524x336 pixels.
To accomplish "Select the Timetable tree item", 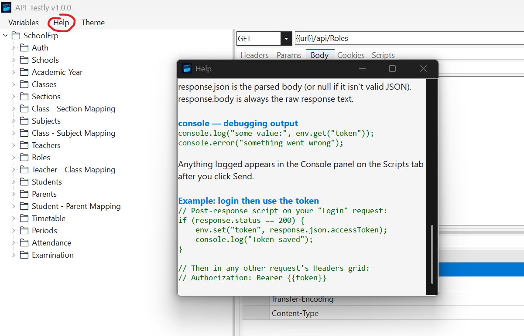I will pos(48,218).
